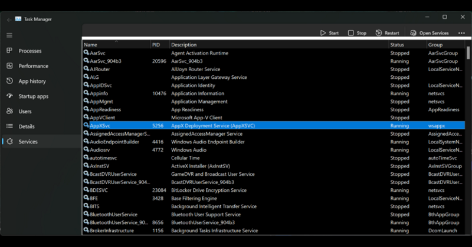Open Services management console

tap(430, 33)
